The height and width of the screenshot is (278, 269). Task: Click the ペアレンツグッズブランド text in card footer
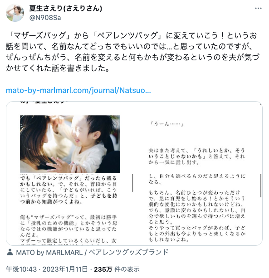coord(128,252)
